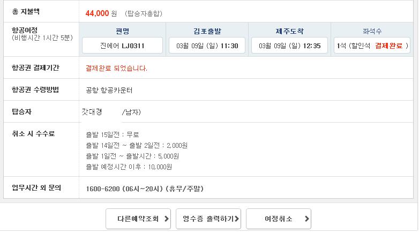Click the passenger name 갓대경
Viewport: 419px width, 233px height.
(92, 111)
